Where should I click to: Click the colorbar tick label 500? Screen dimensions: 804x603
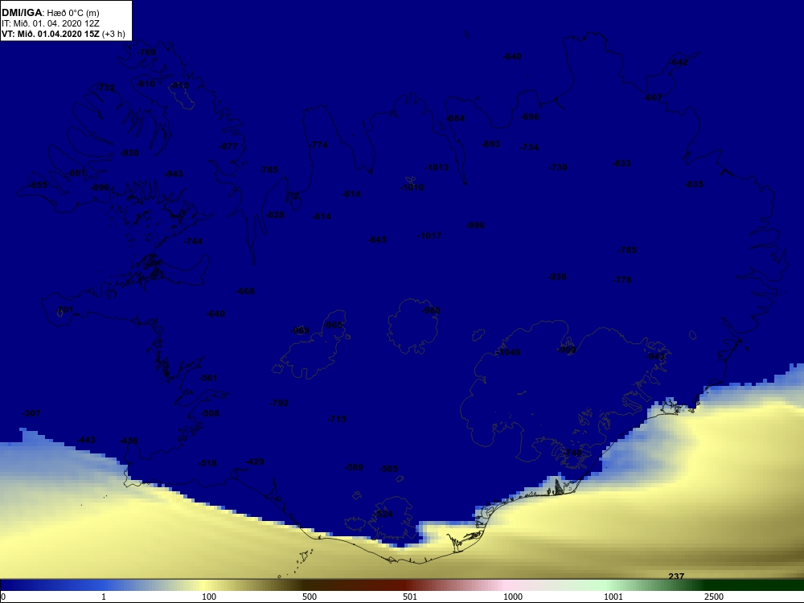(x=310, y=597)
